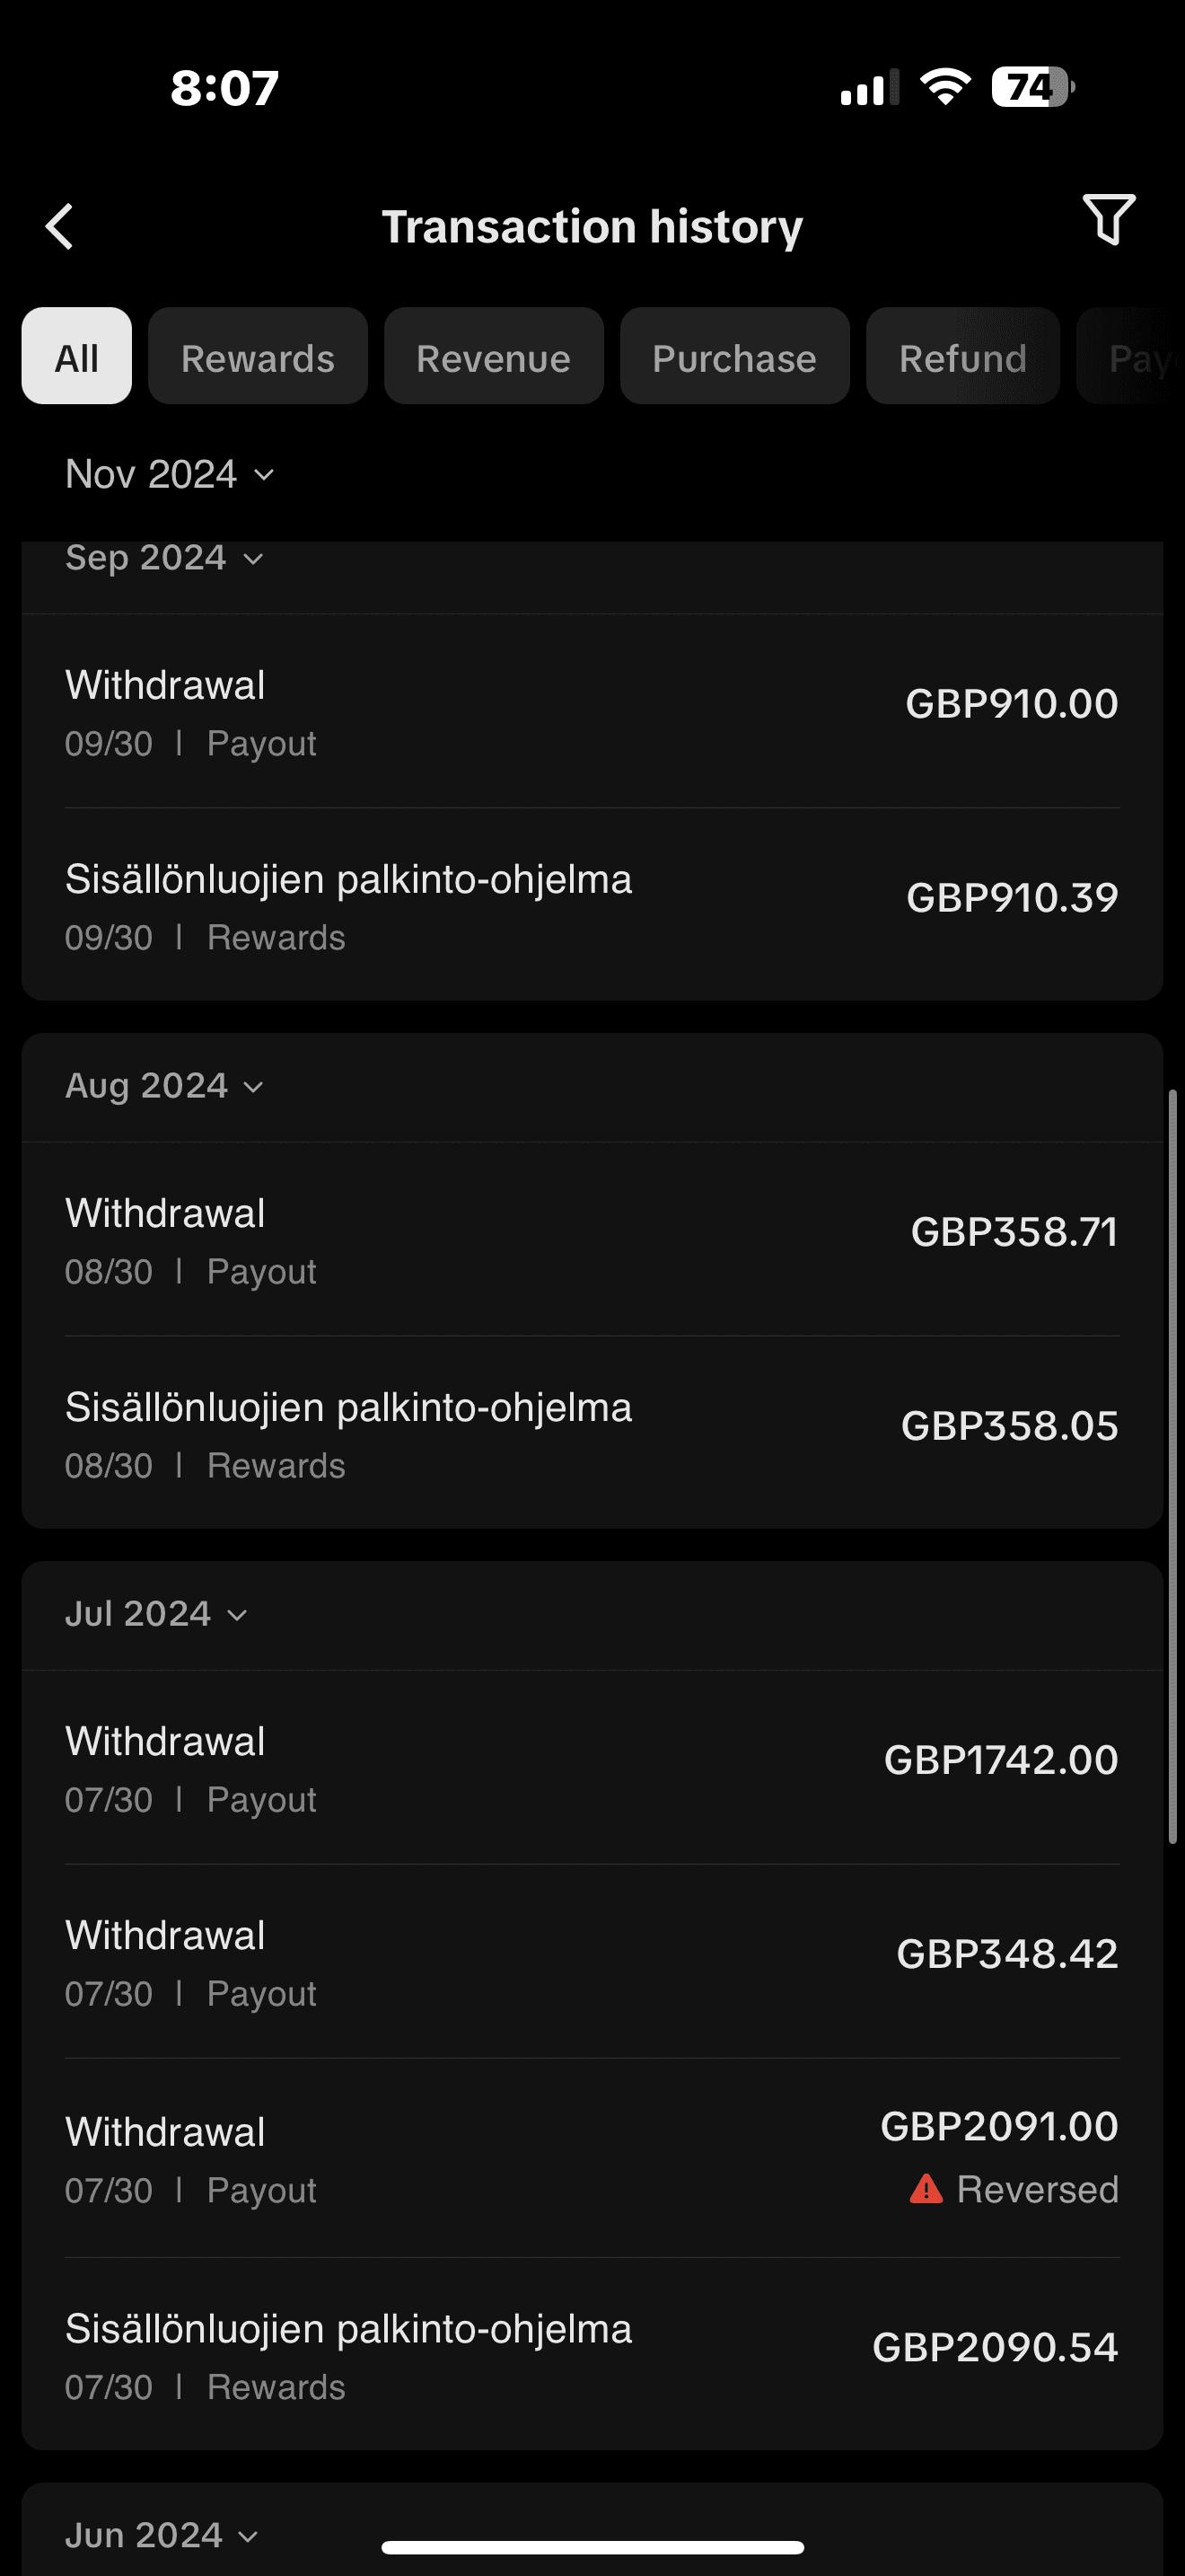
Task: Switch to the Revenue tab
Action: pos(494,357)
